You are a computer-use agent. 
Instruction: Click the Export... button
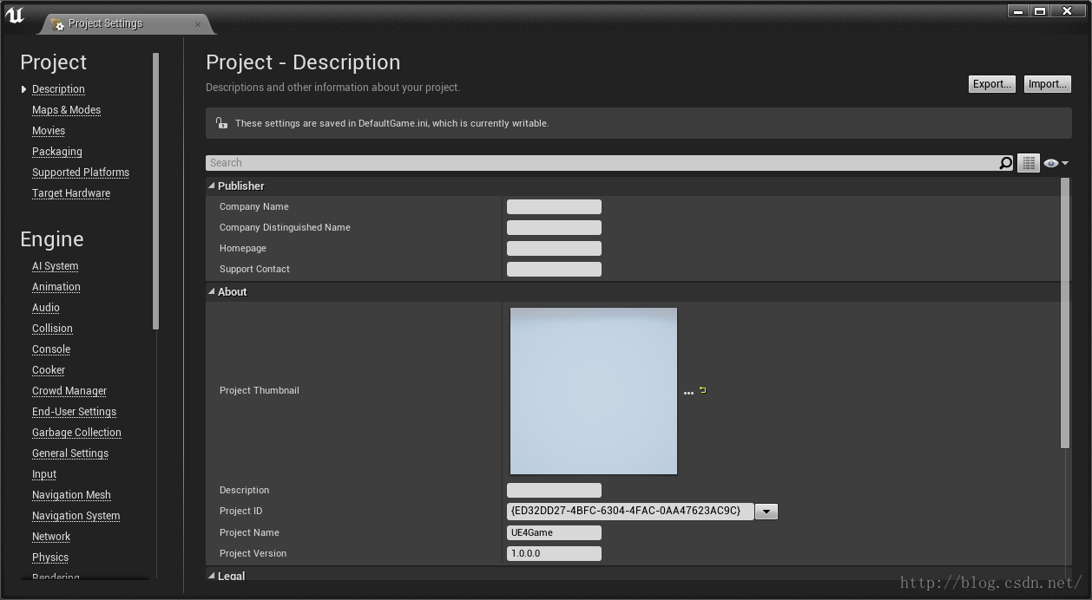[x=991, y=84]
